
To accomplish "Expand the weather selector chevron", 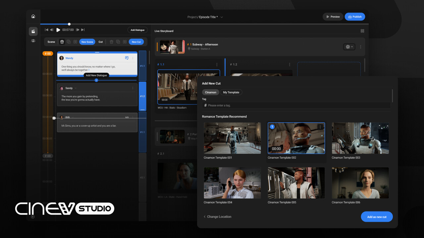I will pos(352,47).
